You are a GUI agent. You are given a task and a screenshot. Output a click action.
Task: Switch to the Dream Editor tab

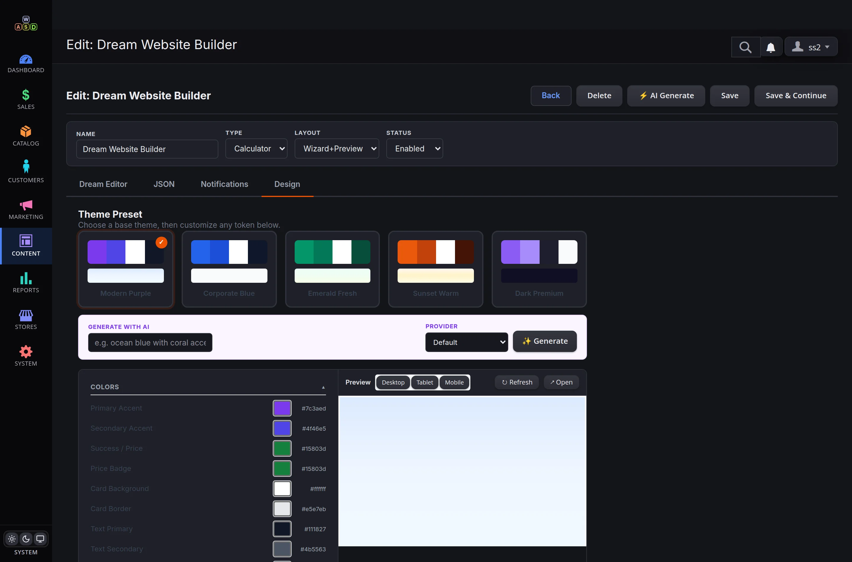(x=103, y=184)
